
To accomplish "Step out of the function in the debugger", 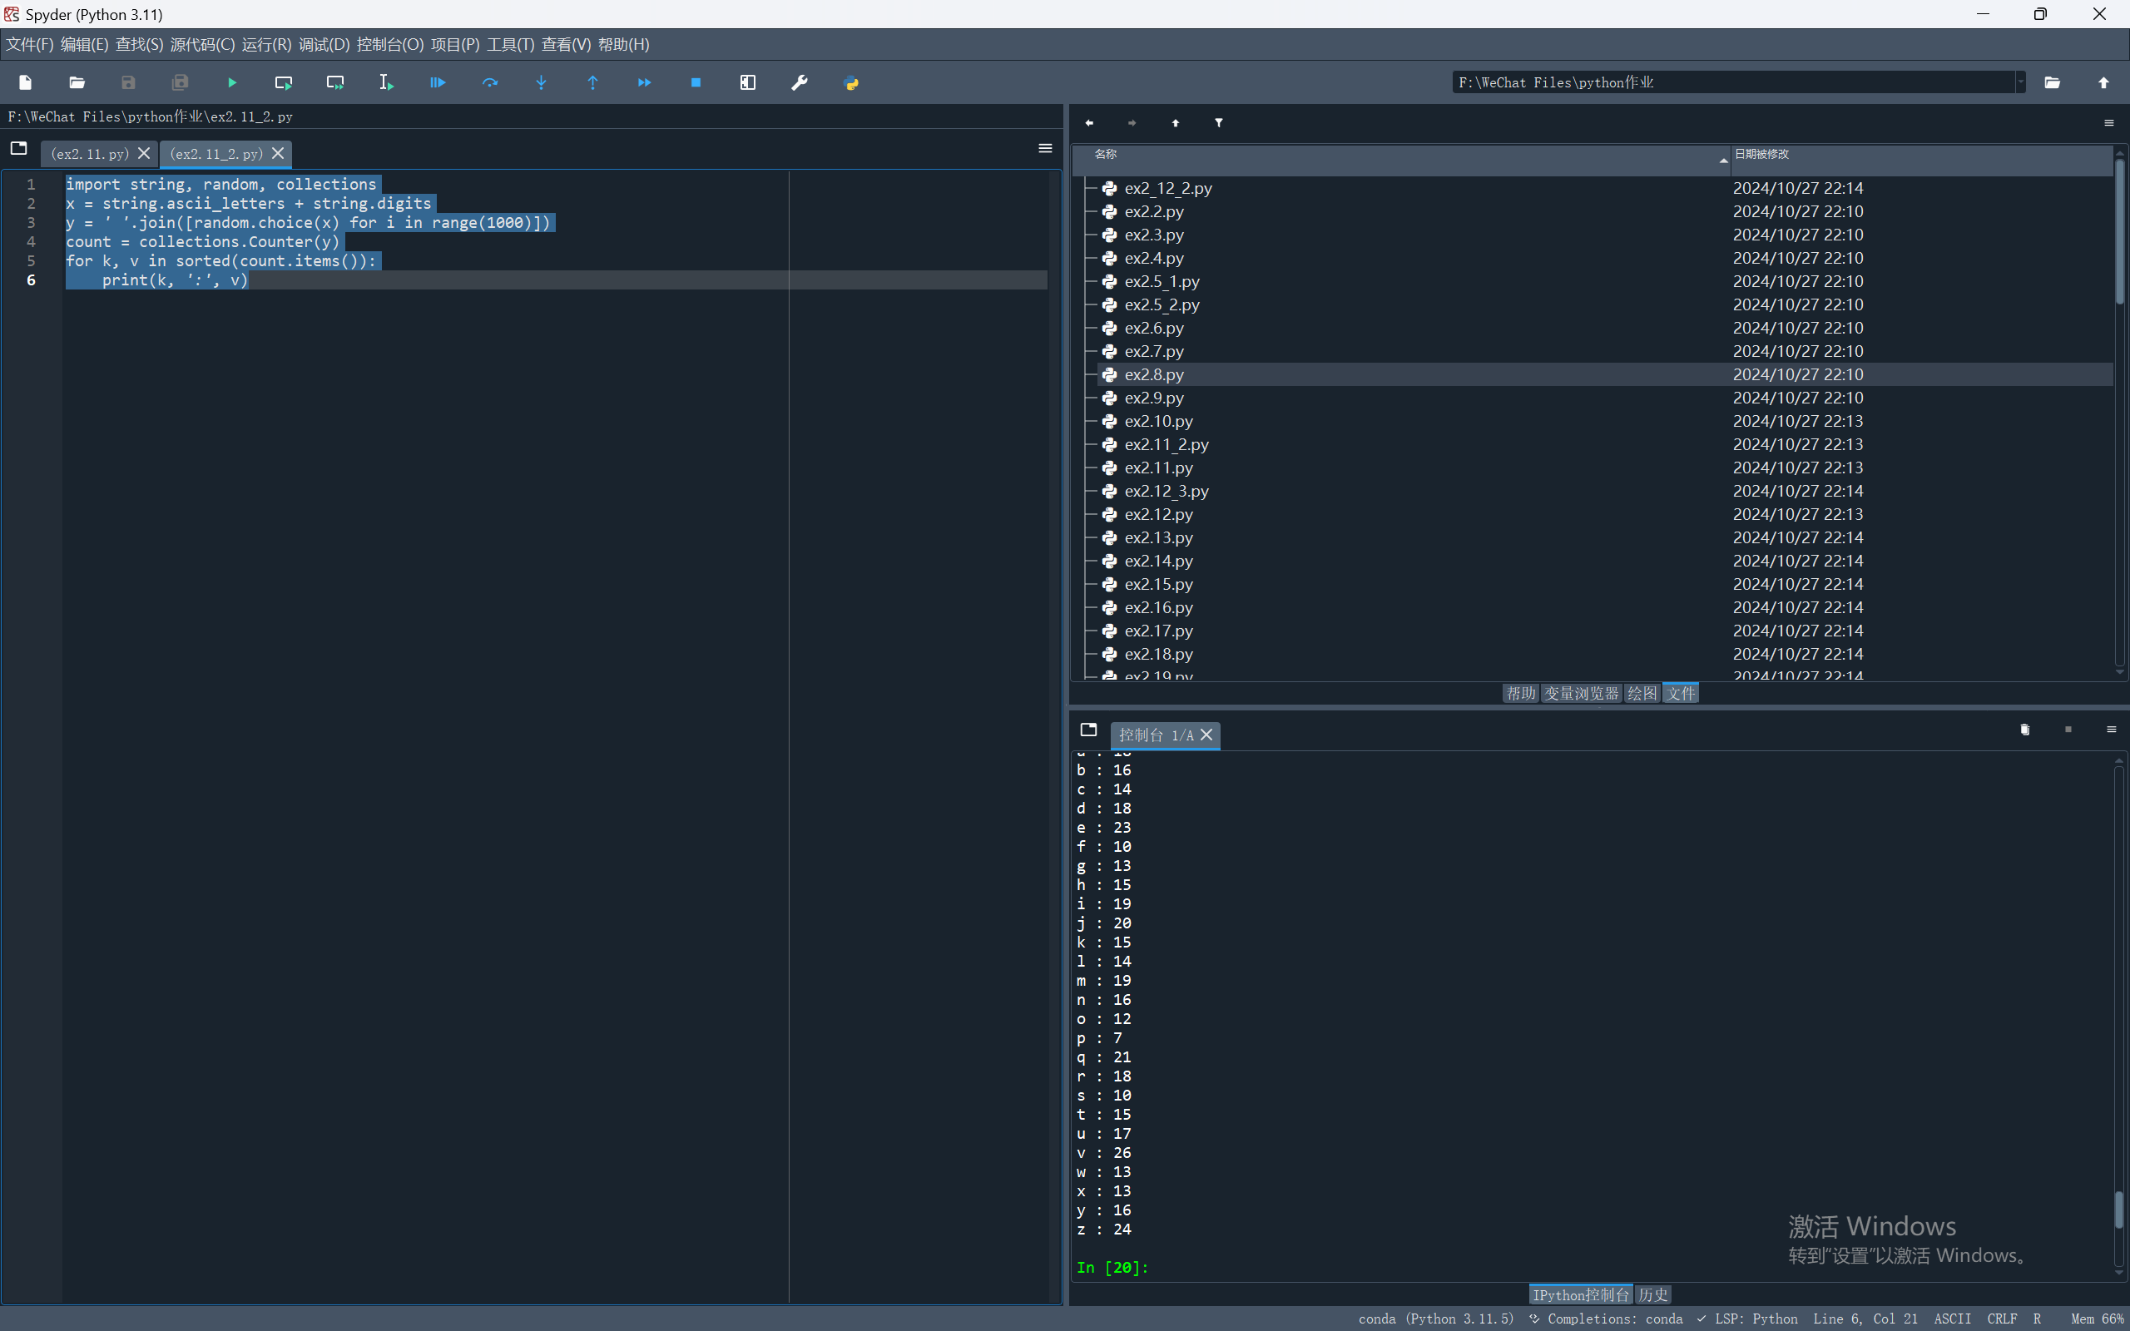I will (x=592, y=82).
